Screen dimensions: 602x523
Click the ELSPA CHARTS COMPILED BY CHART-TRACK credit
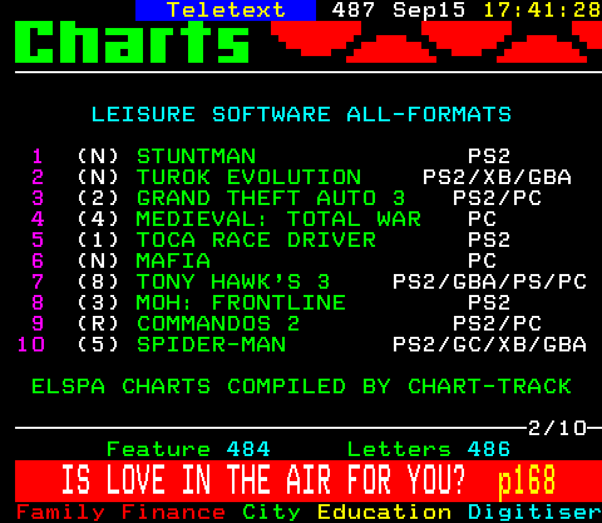[x=301, y=387]
